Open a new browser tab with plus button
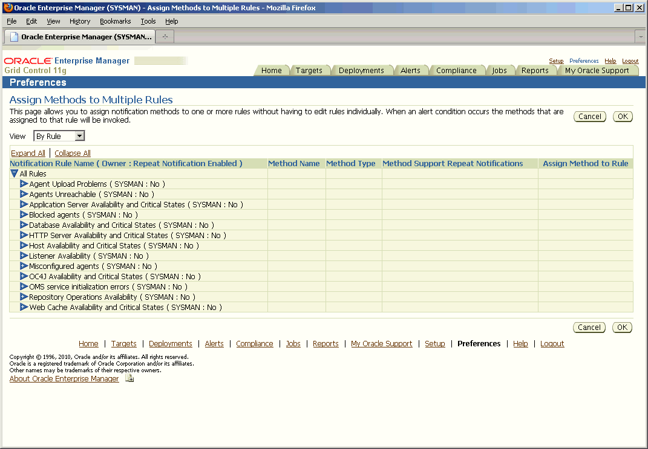648x449 pixels. 165,37
